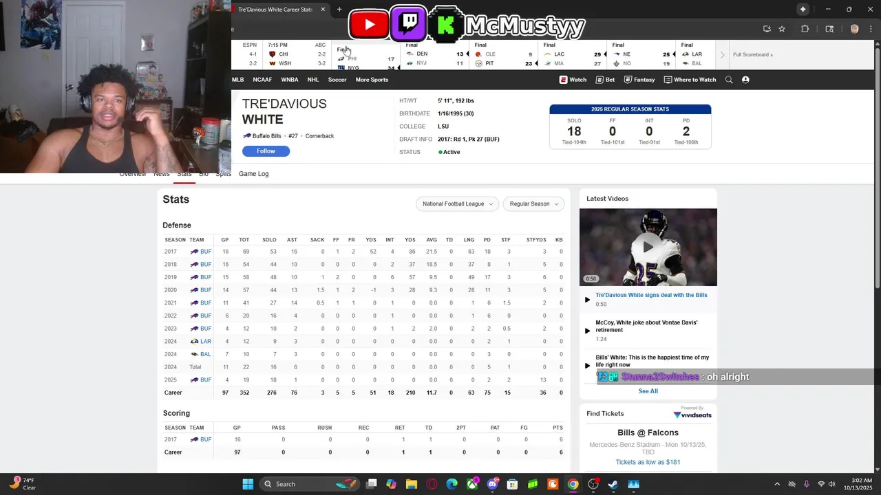Viewport: 881px width, 495px height.
Task: Open the CHI vs WSH 7:15 PM game card
Action: click(297, 54)
